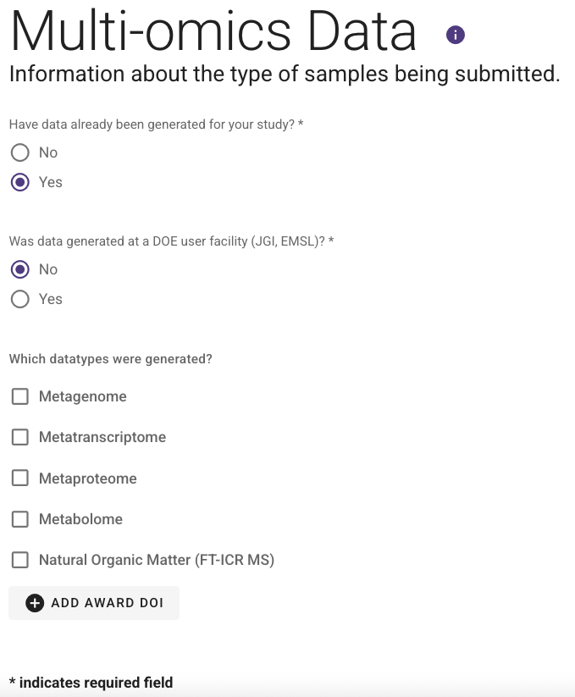Viewport: 575px width, 697px height.
Task: Click the 'Which datatypes were generated?' question text
Action: (111, 359)
